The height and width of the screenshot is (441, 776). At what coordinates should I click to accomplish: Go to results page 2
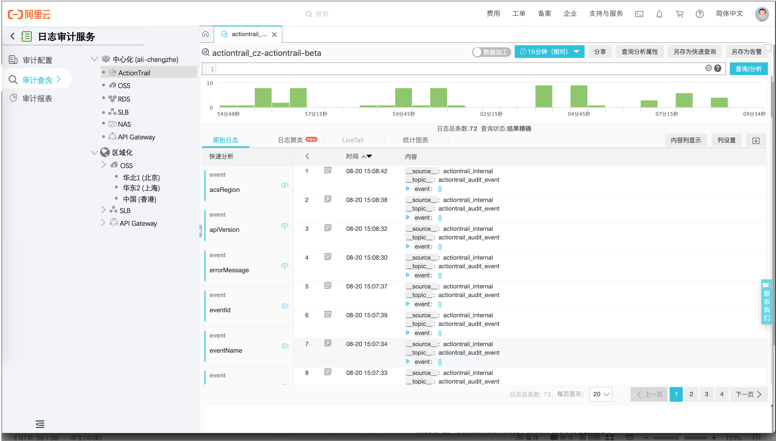691,394
